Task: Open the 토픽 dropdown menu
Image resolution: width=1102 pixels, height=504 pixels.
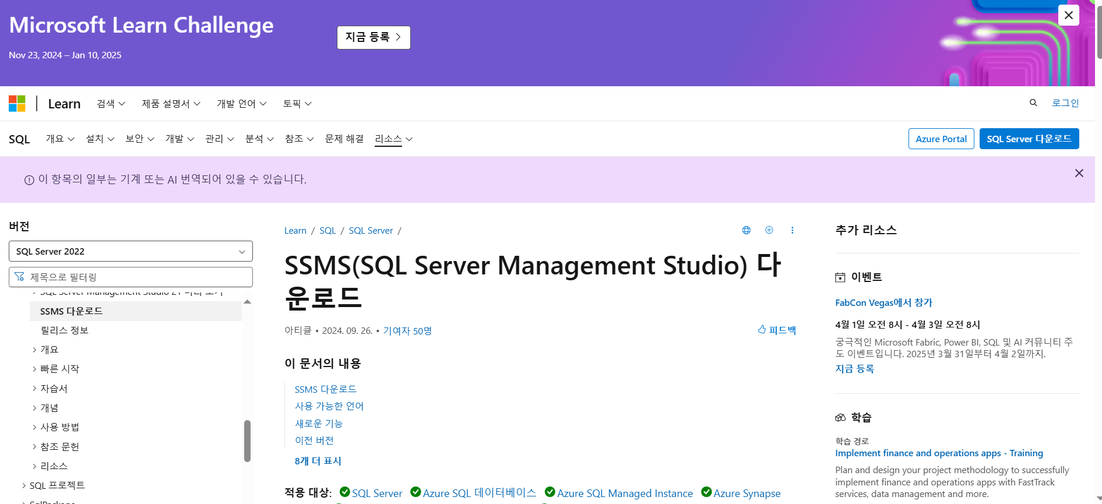Action: 297,104
